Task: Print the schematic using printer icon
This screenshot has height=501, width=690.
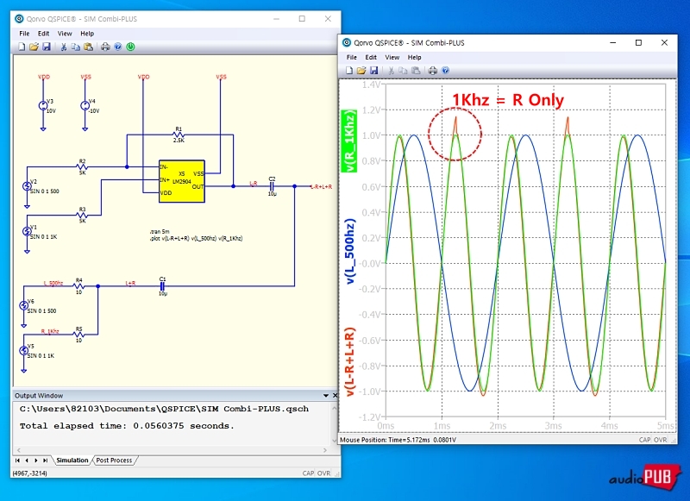Action: coord(104,46)
